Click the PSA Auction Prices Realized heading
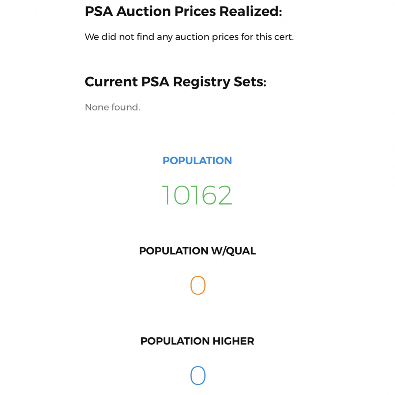 tap(183, 11)
